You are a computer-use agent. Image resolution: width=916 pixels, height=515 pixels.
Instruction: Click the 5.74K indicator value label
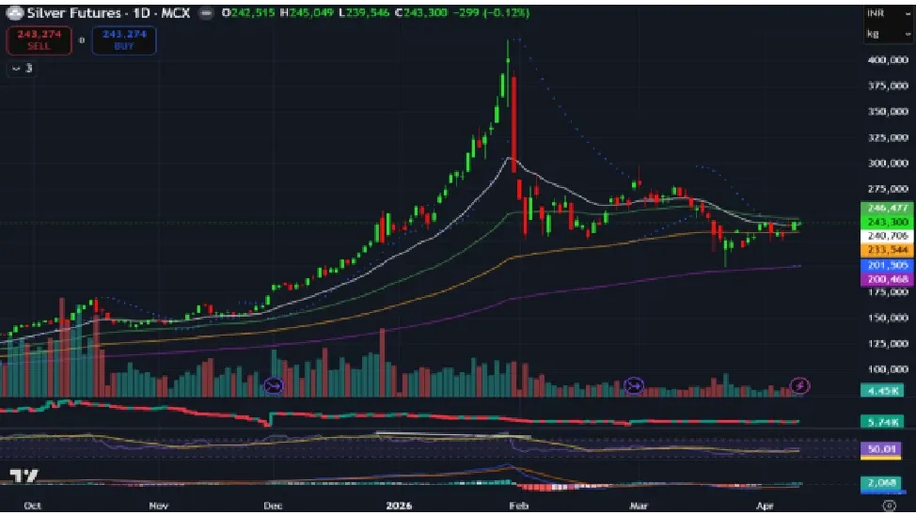882,422
